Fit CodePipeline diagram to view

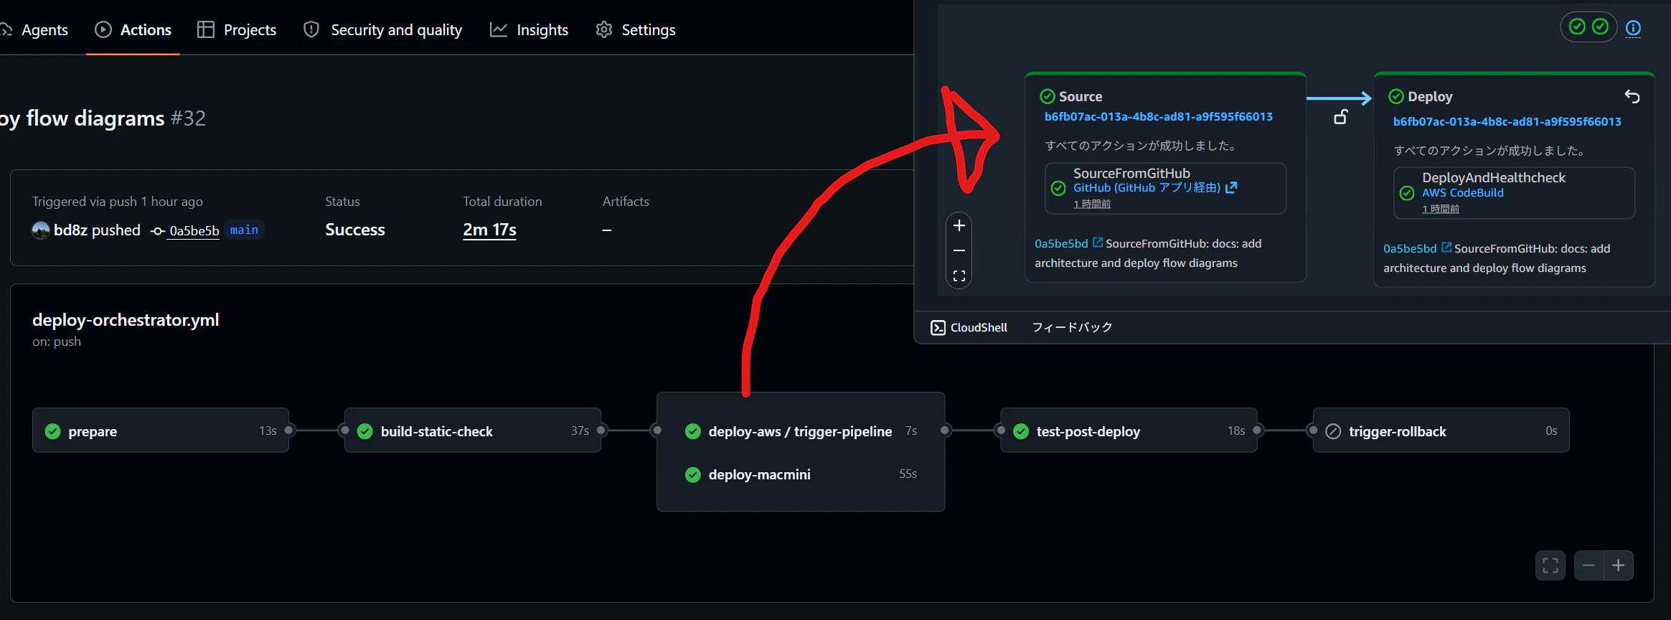[x=959, y=276]
